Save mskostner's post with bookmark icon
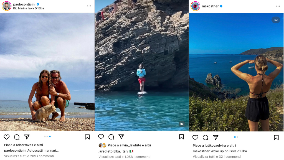 (x=276, y=138)
